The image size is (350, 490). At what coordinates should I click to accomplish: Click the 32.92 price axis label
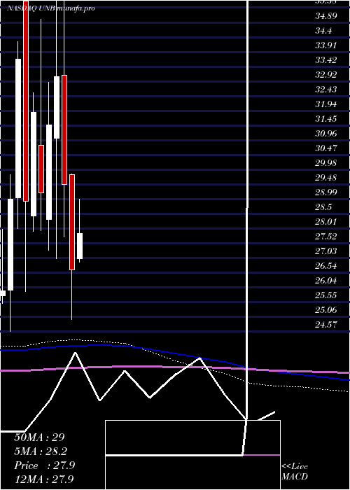(326, 75)
